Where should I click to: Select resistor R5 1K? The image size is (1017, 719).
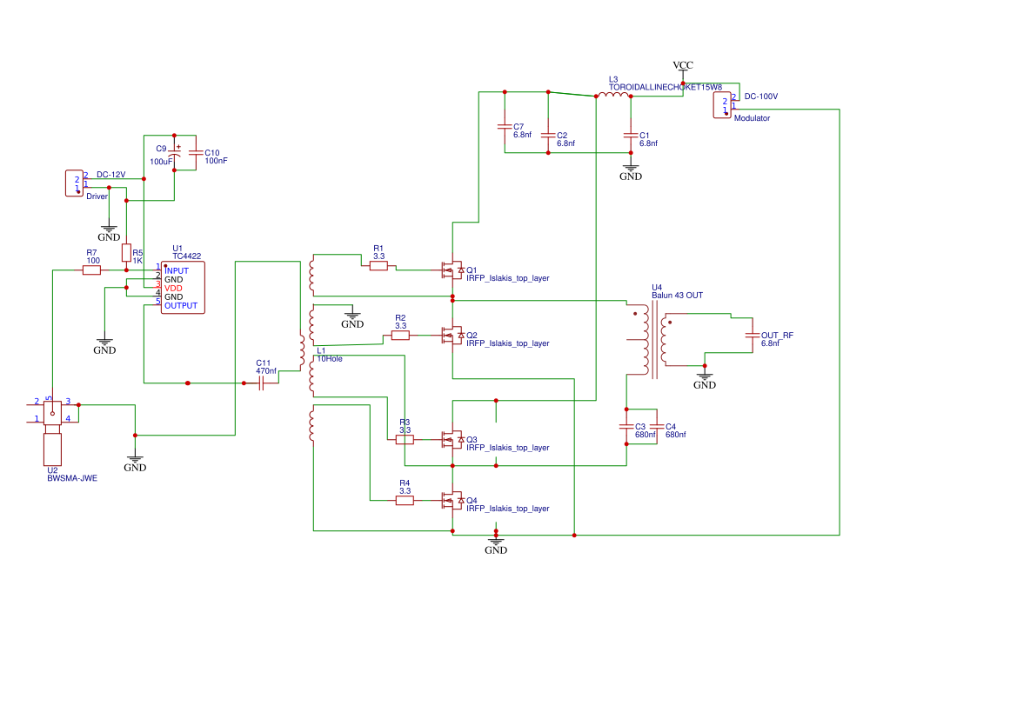[x=126, y=253]
